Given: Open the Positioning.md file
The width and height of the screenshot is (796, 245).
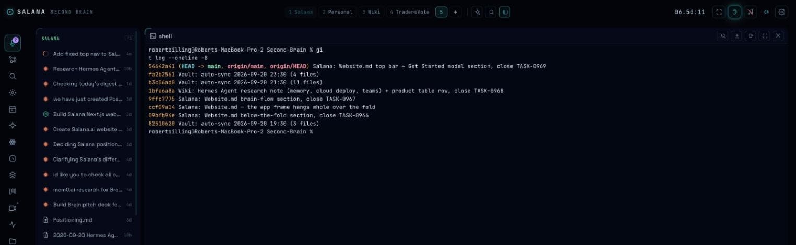Looking at the screenshot, I should coord(87,220).
